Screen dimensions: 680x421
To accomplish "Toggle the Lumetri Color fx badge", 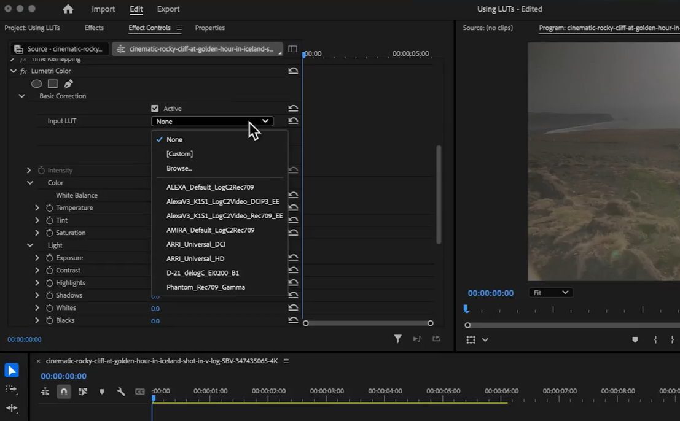I will (23, 71).
